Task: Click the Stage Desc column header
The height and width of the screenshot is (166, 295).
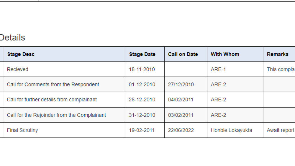Action: click(x=21, y=54)
